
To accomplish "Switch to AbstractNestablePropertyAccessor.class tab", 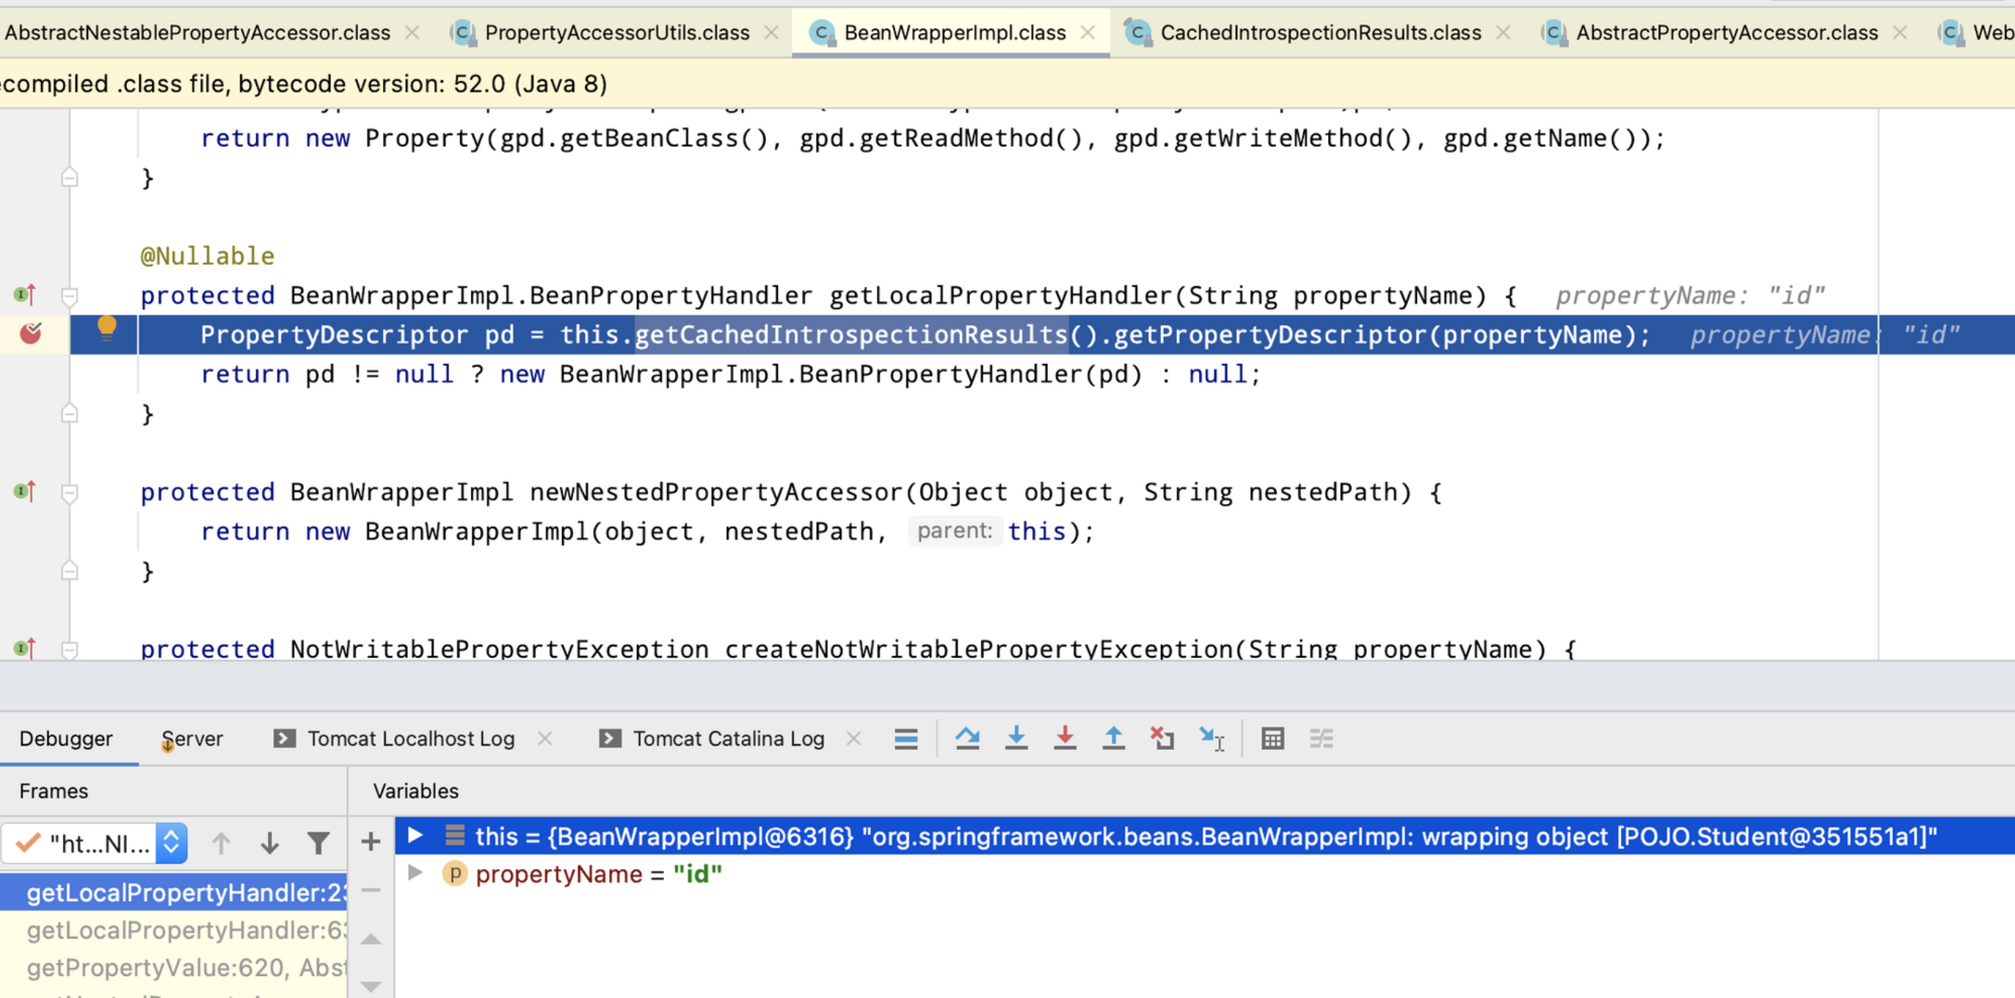I will click(x=197, y=32).
